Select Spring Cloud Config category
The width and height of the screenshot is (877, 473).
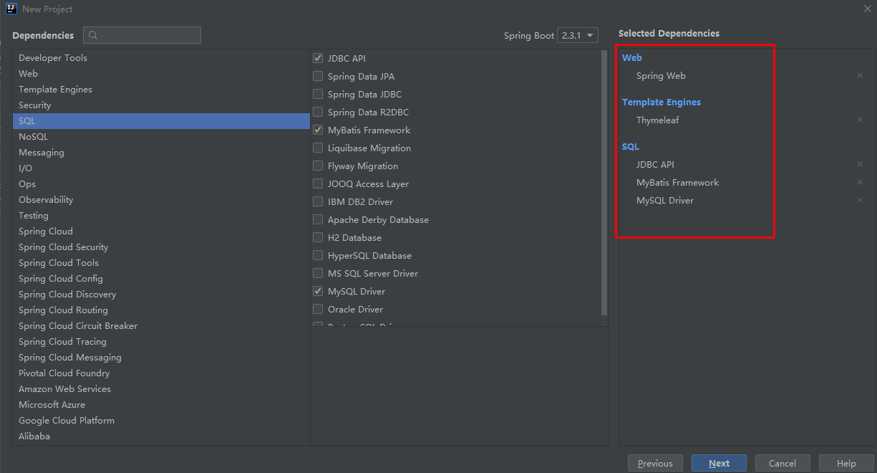pyautogui.click(x=161, y=278)
